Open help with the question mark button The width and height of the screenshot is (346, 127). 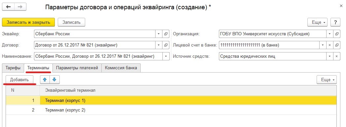[335, 22]
